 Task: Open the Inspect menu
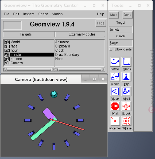point(29,14)
